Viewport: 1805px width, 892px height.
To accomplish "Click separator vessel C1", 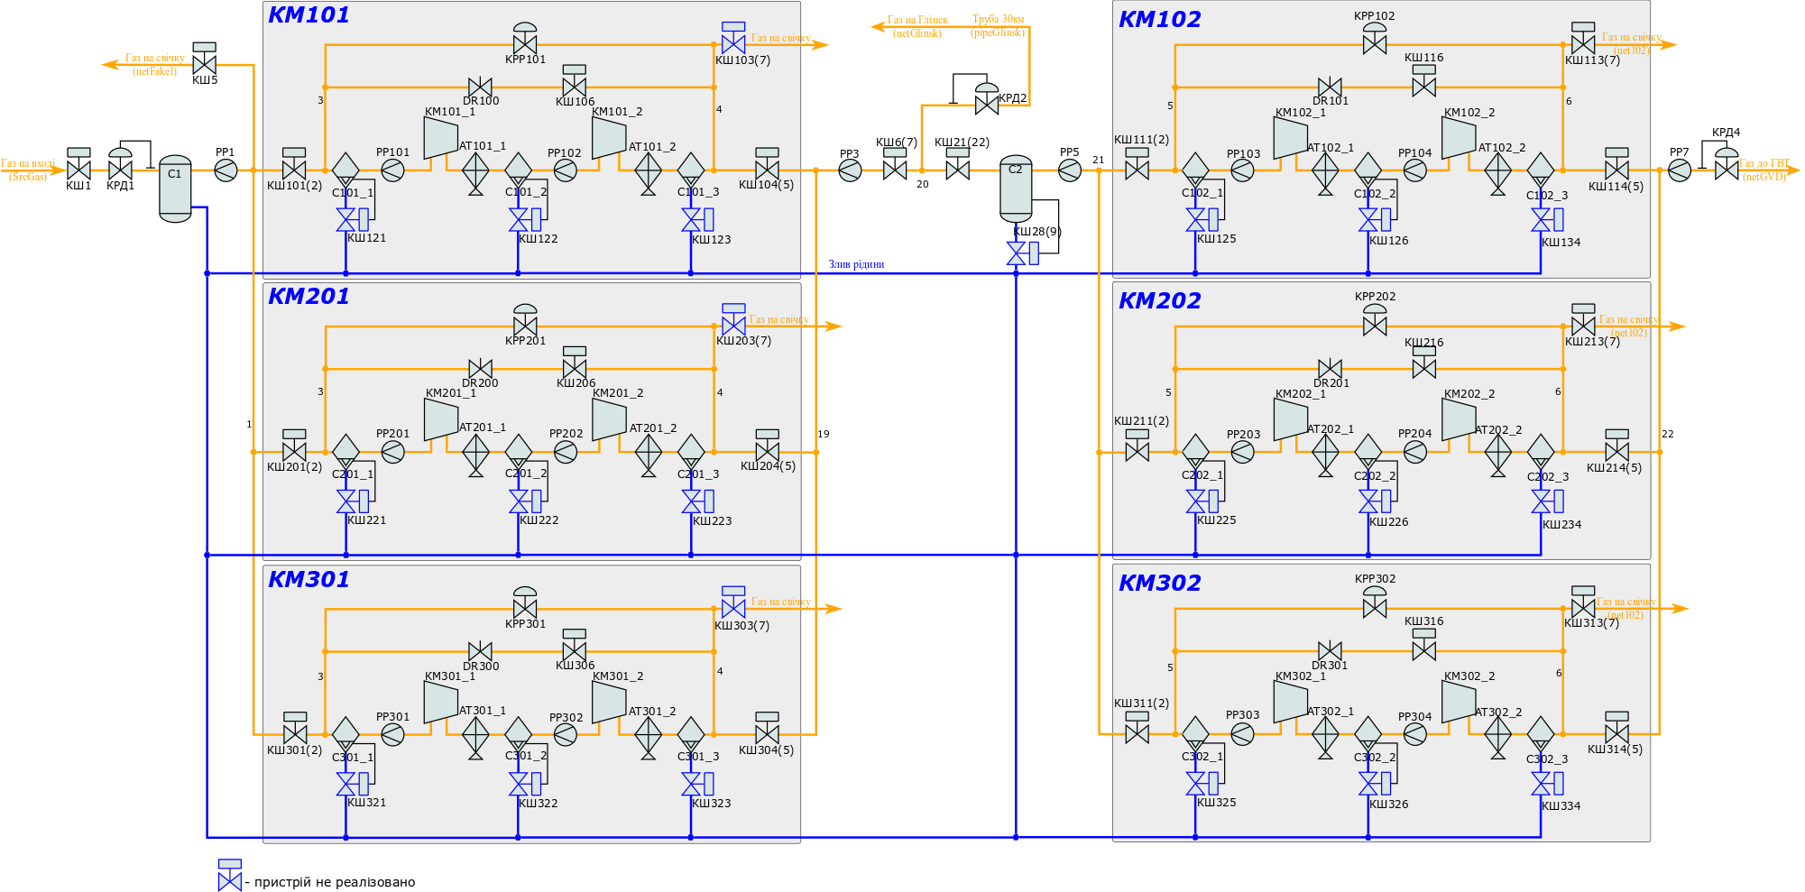I will click(175, 189).
